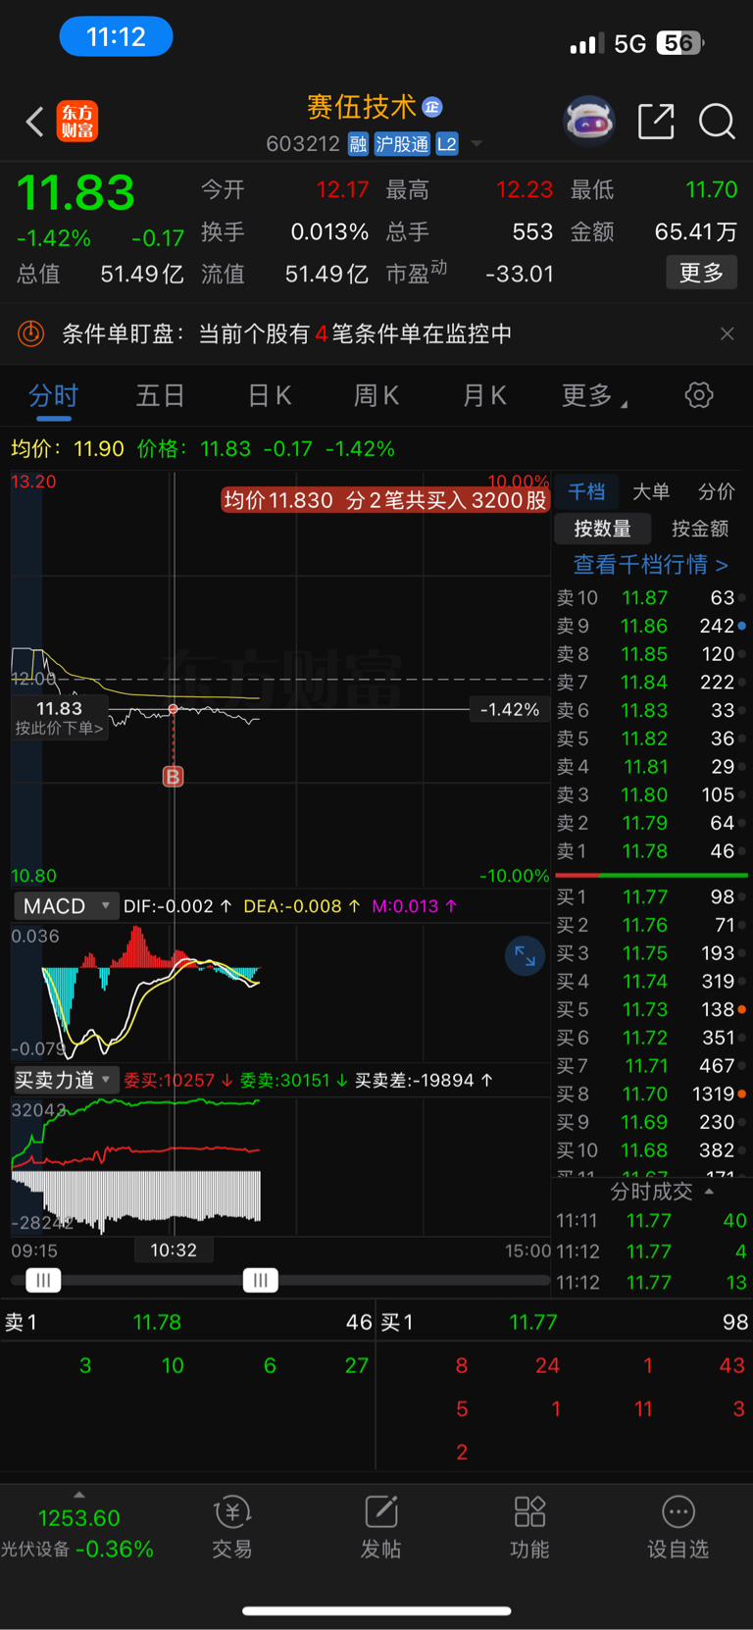Image resolution: width=753 pixels, height=1630 pixels.
Task: Tap the condition order clock icon
Action: pyautogui.click(x=31, y=334)
